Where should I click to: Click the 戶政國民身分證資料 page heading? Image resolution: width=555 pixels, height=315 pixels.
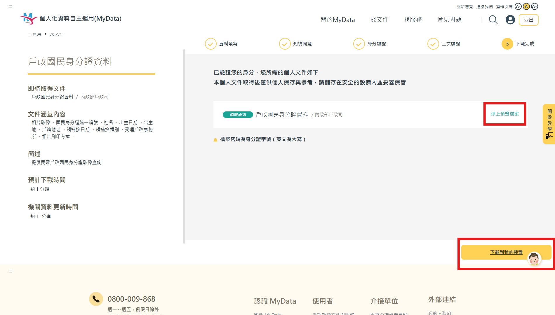[x=70, y=62]
